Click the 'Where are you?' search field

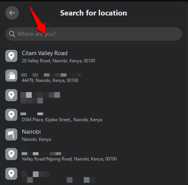point(94,34)
